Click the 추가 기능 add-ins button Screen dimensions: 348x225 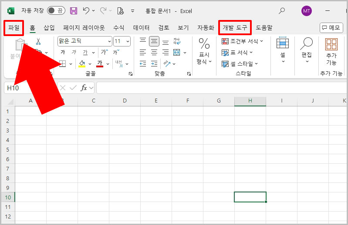[331, 52]
